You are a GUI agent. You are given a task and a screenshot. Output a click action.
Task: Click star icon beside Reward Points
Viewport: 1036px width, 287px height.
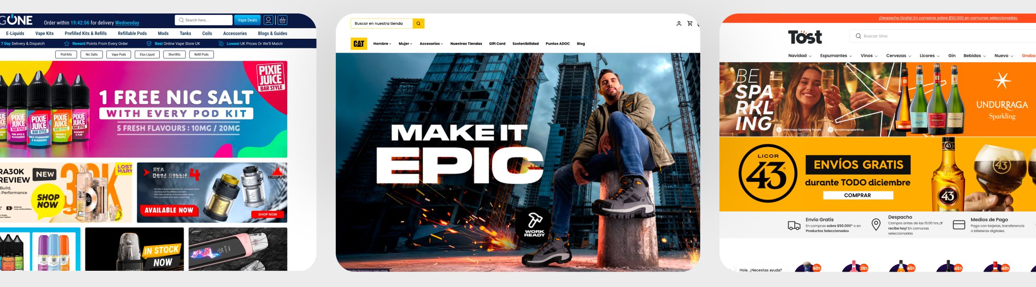click(x=67, y=44)
